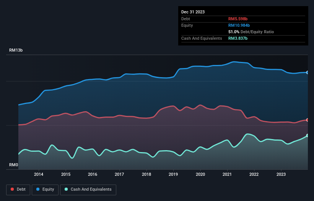Click Cash And Equivalents label in tooltip
314x201 pixels.
click(x=202, y=38)
